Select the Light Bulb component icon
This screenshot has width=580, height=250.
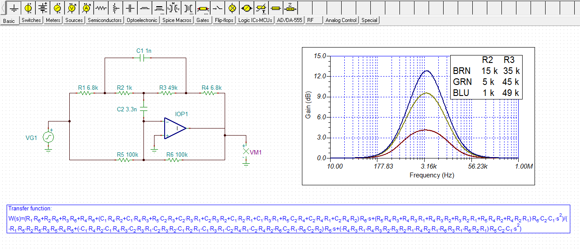point(233,8)
